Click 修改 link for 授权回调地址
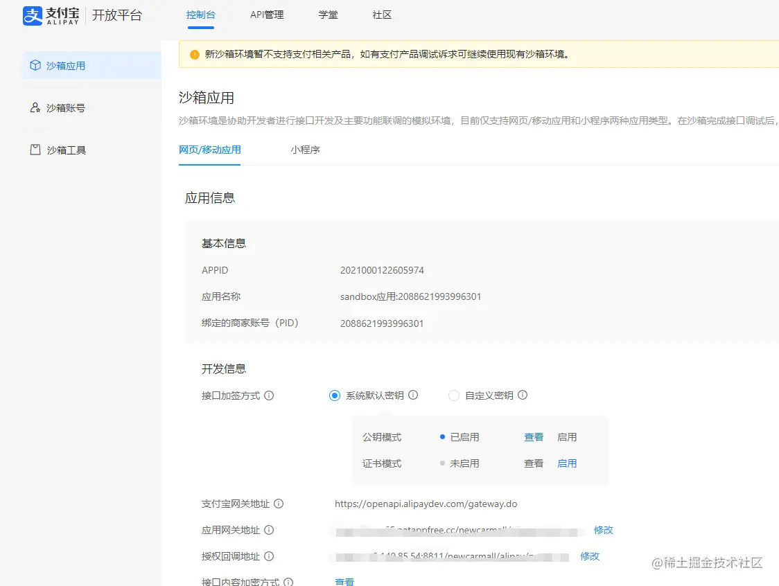Viewport: 779px width, 586px height. (590, 556)
